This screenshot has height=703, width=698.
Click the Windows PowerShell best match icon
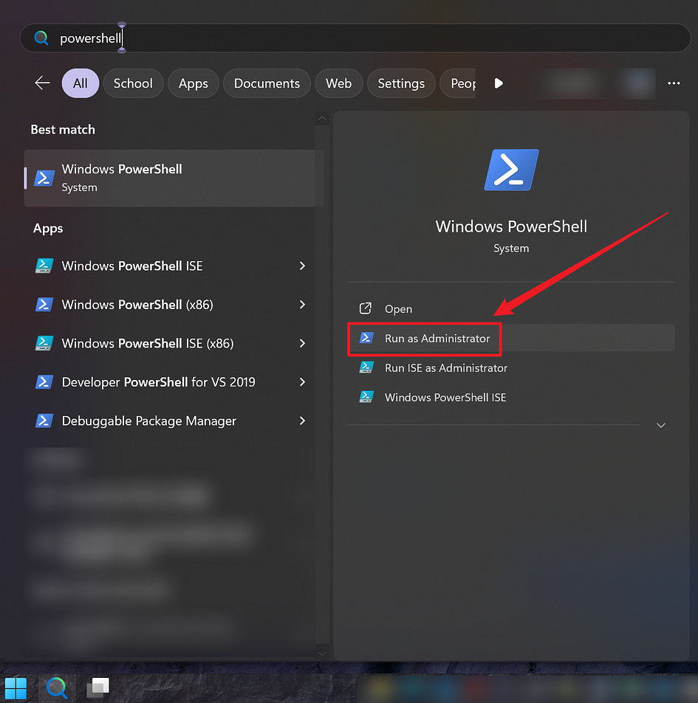pyautogui.click(x=44, y=178)
